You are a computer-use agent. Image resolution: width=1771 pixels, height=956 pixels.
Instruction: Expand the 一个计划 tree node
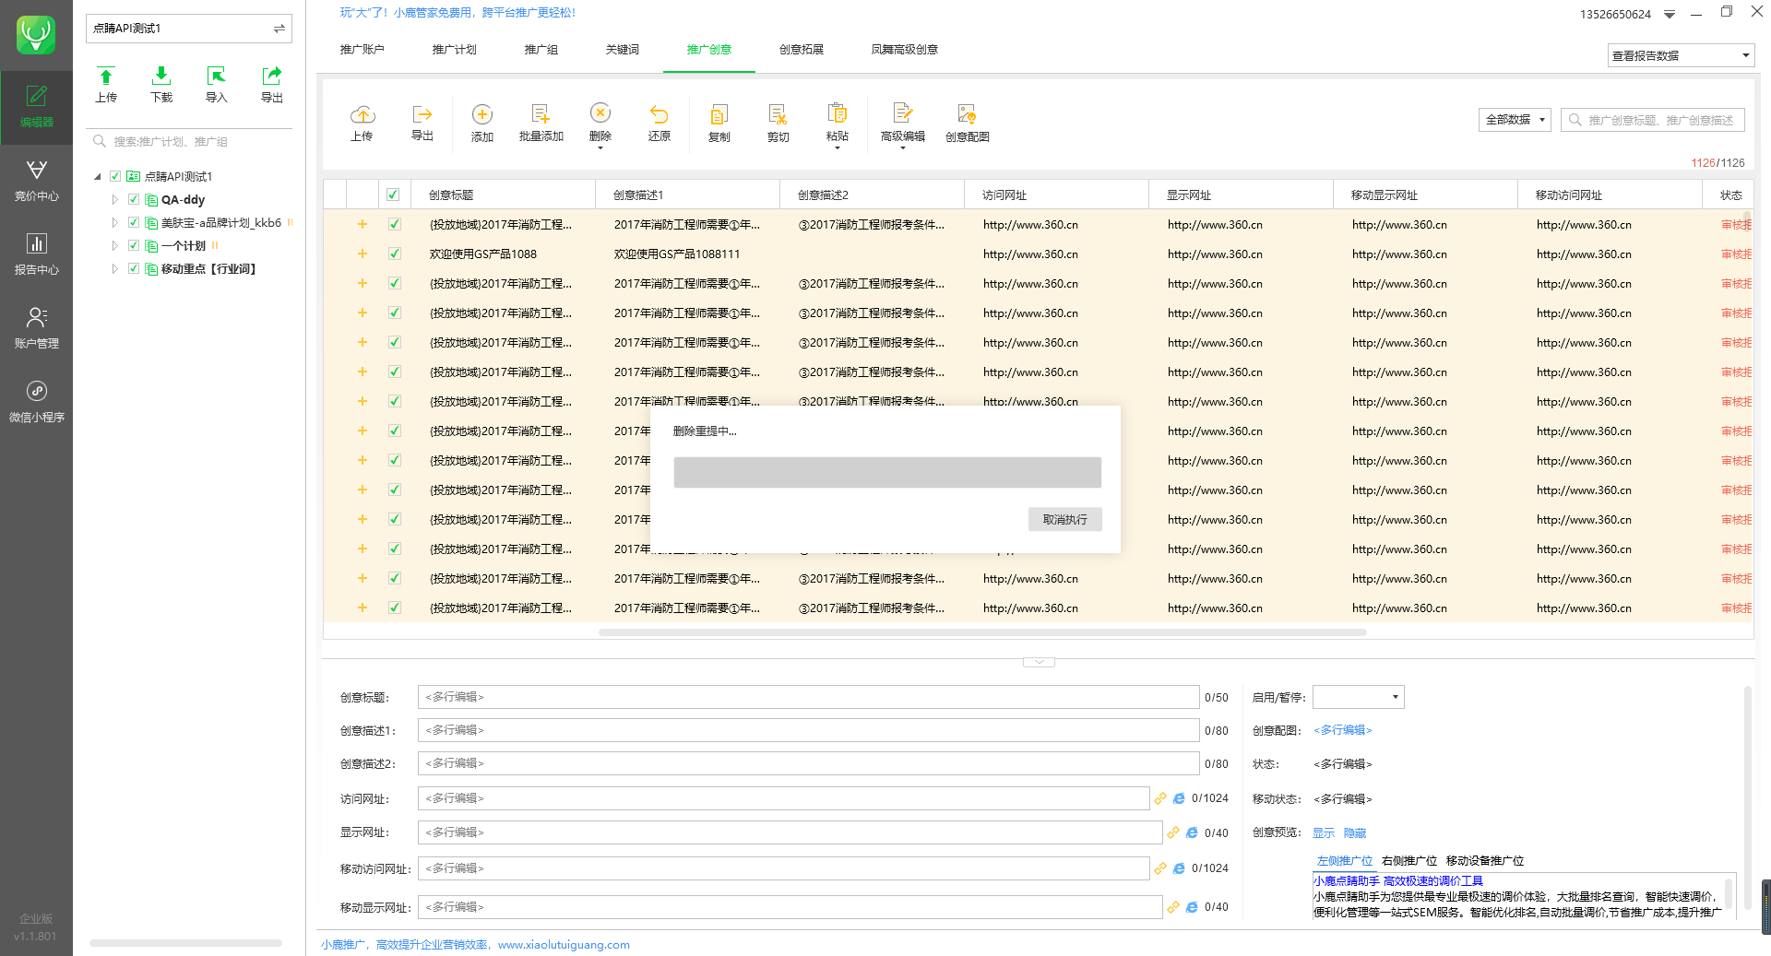(x=115, y=245)
